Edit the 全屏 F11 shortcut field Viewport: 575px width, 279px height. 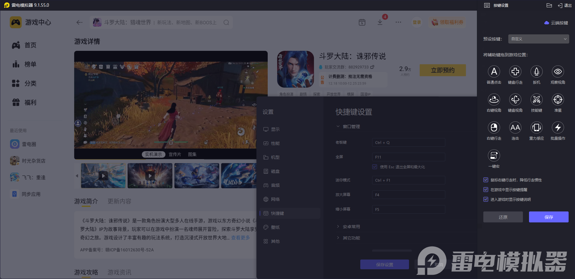click(408, 157)
